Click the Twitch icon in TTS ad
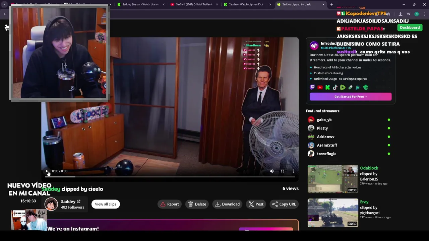This screenshot has width=429, height=241. point(312,87)
